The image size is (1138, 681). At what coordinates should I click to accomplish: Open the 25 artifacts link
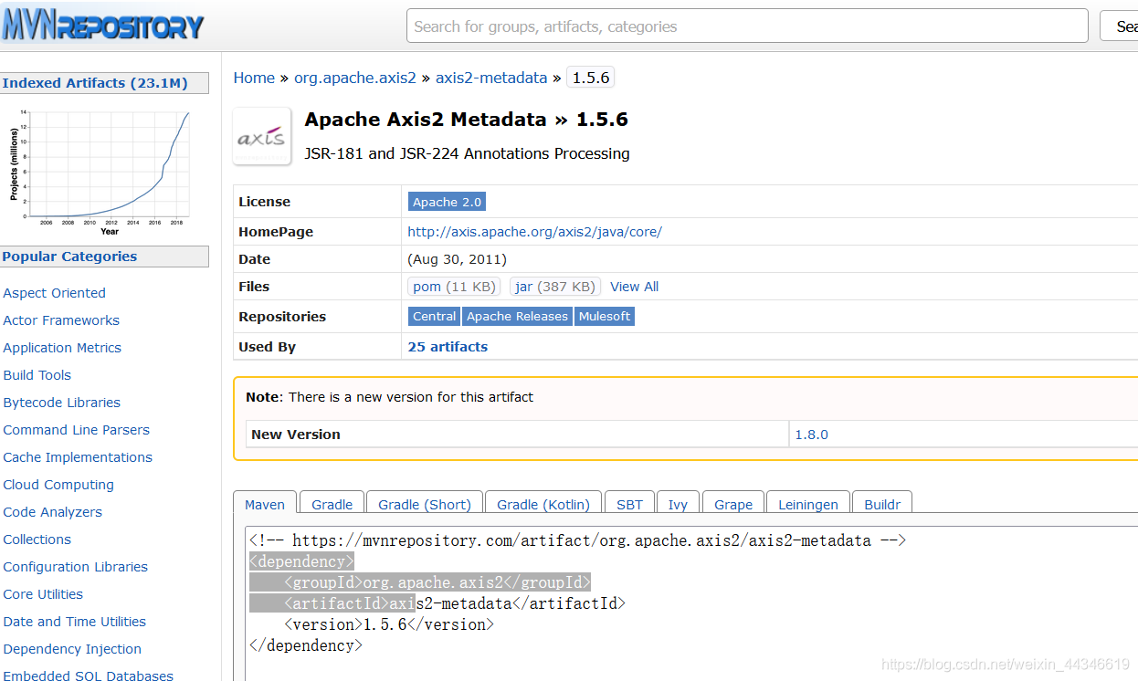click(448, 347)
